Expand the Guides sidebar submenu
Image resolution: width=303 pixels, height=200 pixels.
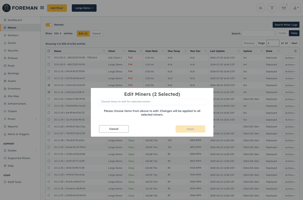coord(36,151)
